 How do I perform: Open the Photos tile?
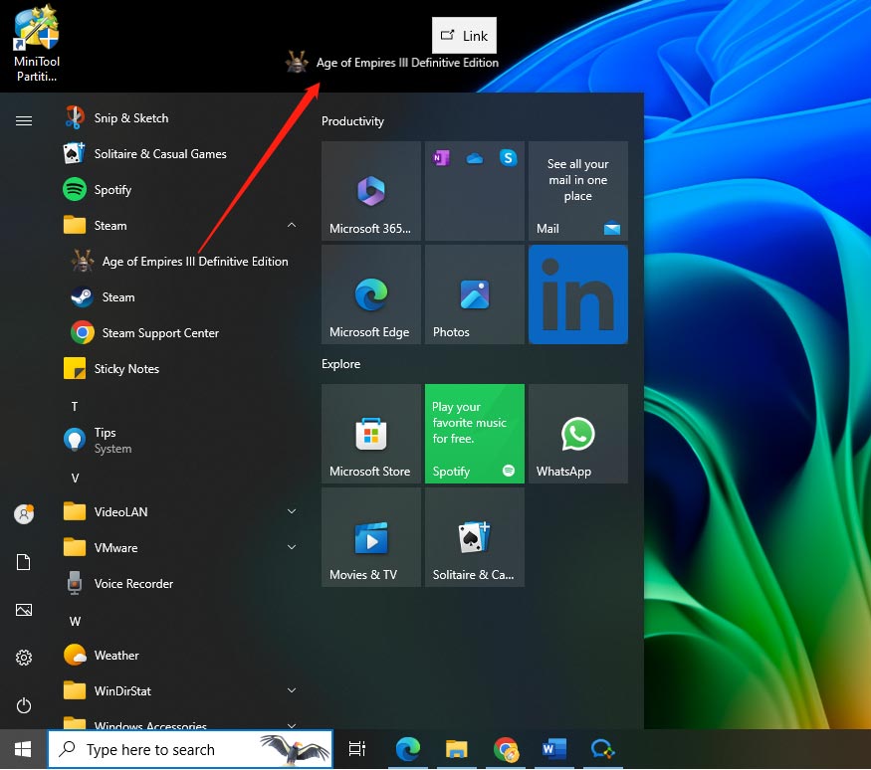[x=475, y=294]
